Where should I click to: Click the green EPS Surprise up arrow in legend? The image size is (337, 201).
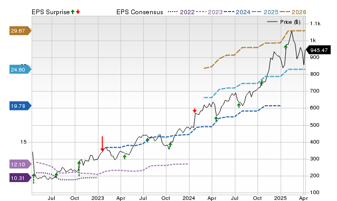point(73,12)
